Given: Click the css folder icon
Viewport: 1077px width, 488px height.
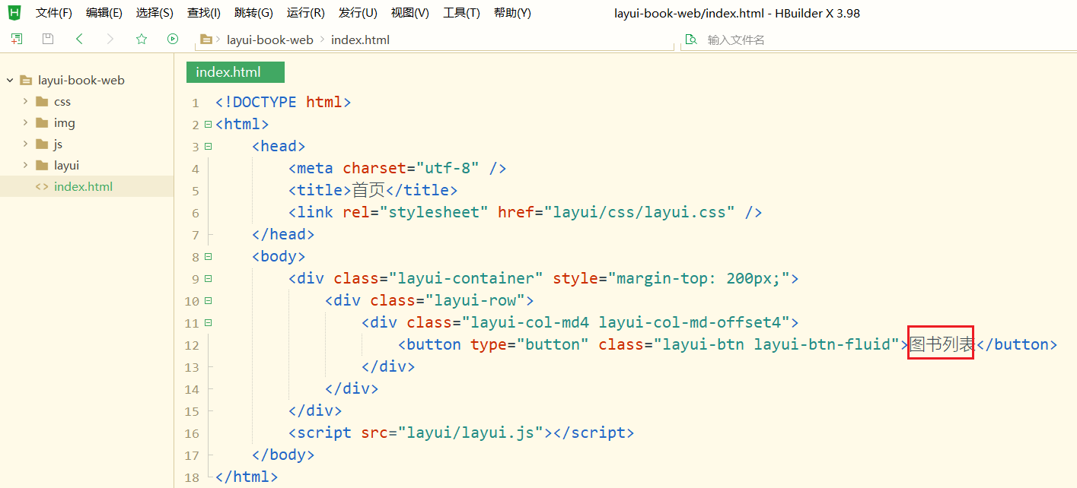Looking at the screenshot, I should (42, 101).
